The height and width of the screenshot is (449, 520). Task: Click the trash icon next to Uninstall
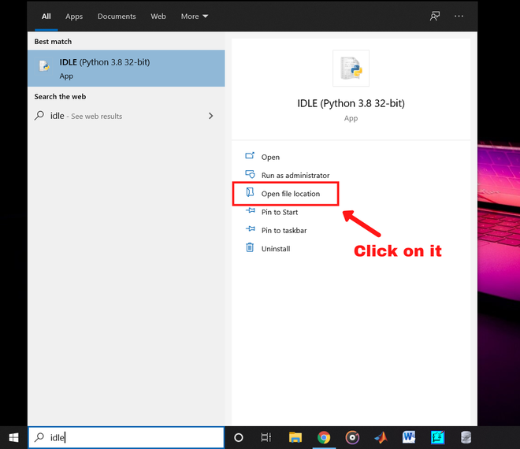pos(250,247)
